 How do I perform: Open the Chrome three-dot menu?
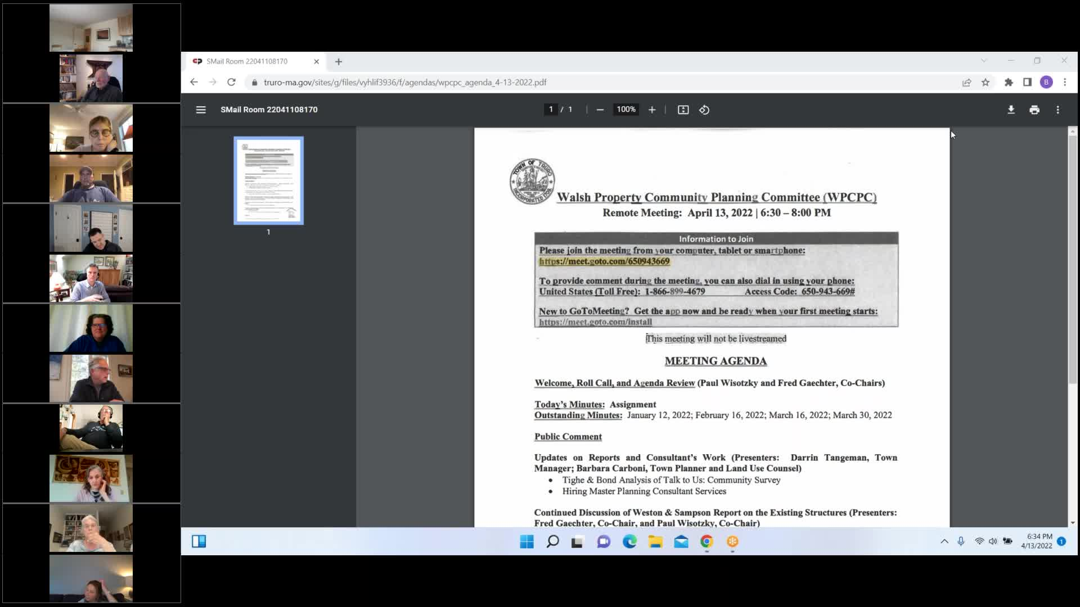(1065, 82)
